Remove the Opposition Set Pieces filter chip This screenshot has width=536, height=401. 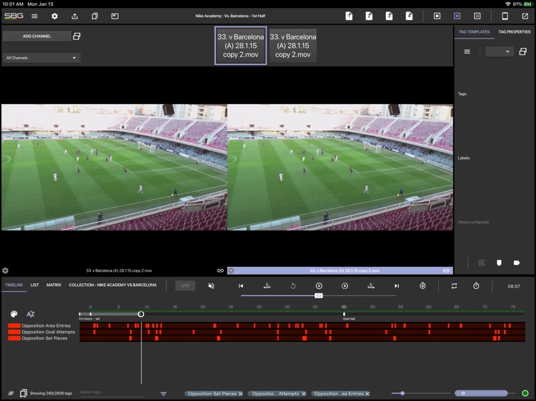(241, 394)
